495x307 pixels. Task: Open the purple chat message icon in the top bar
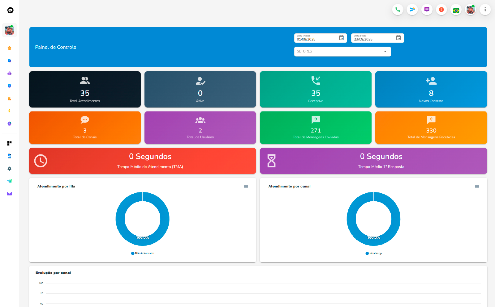[x=427, y=10]
